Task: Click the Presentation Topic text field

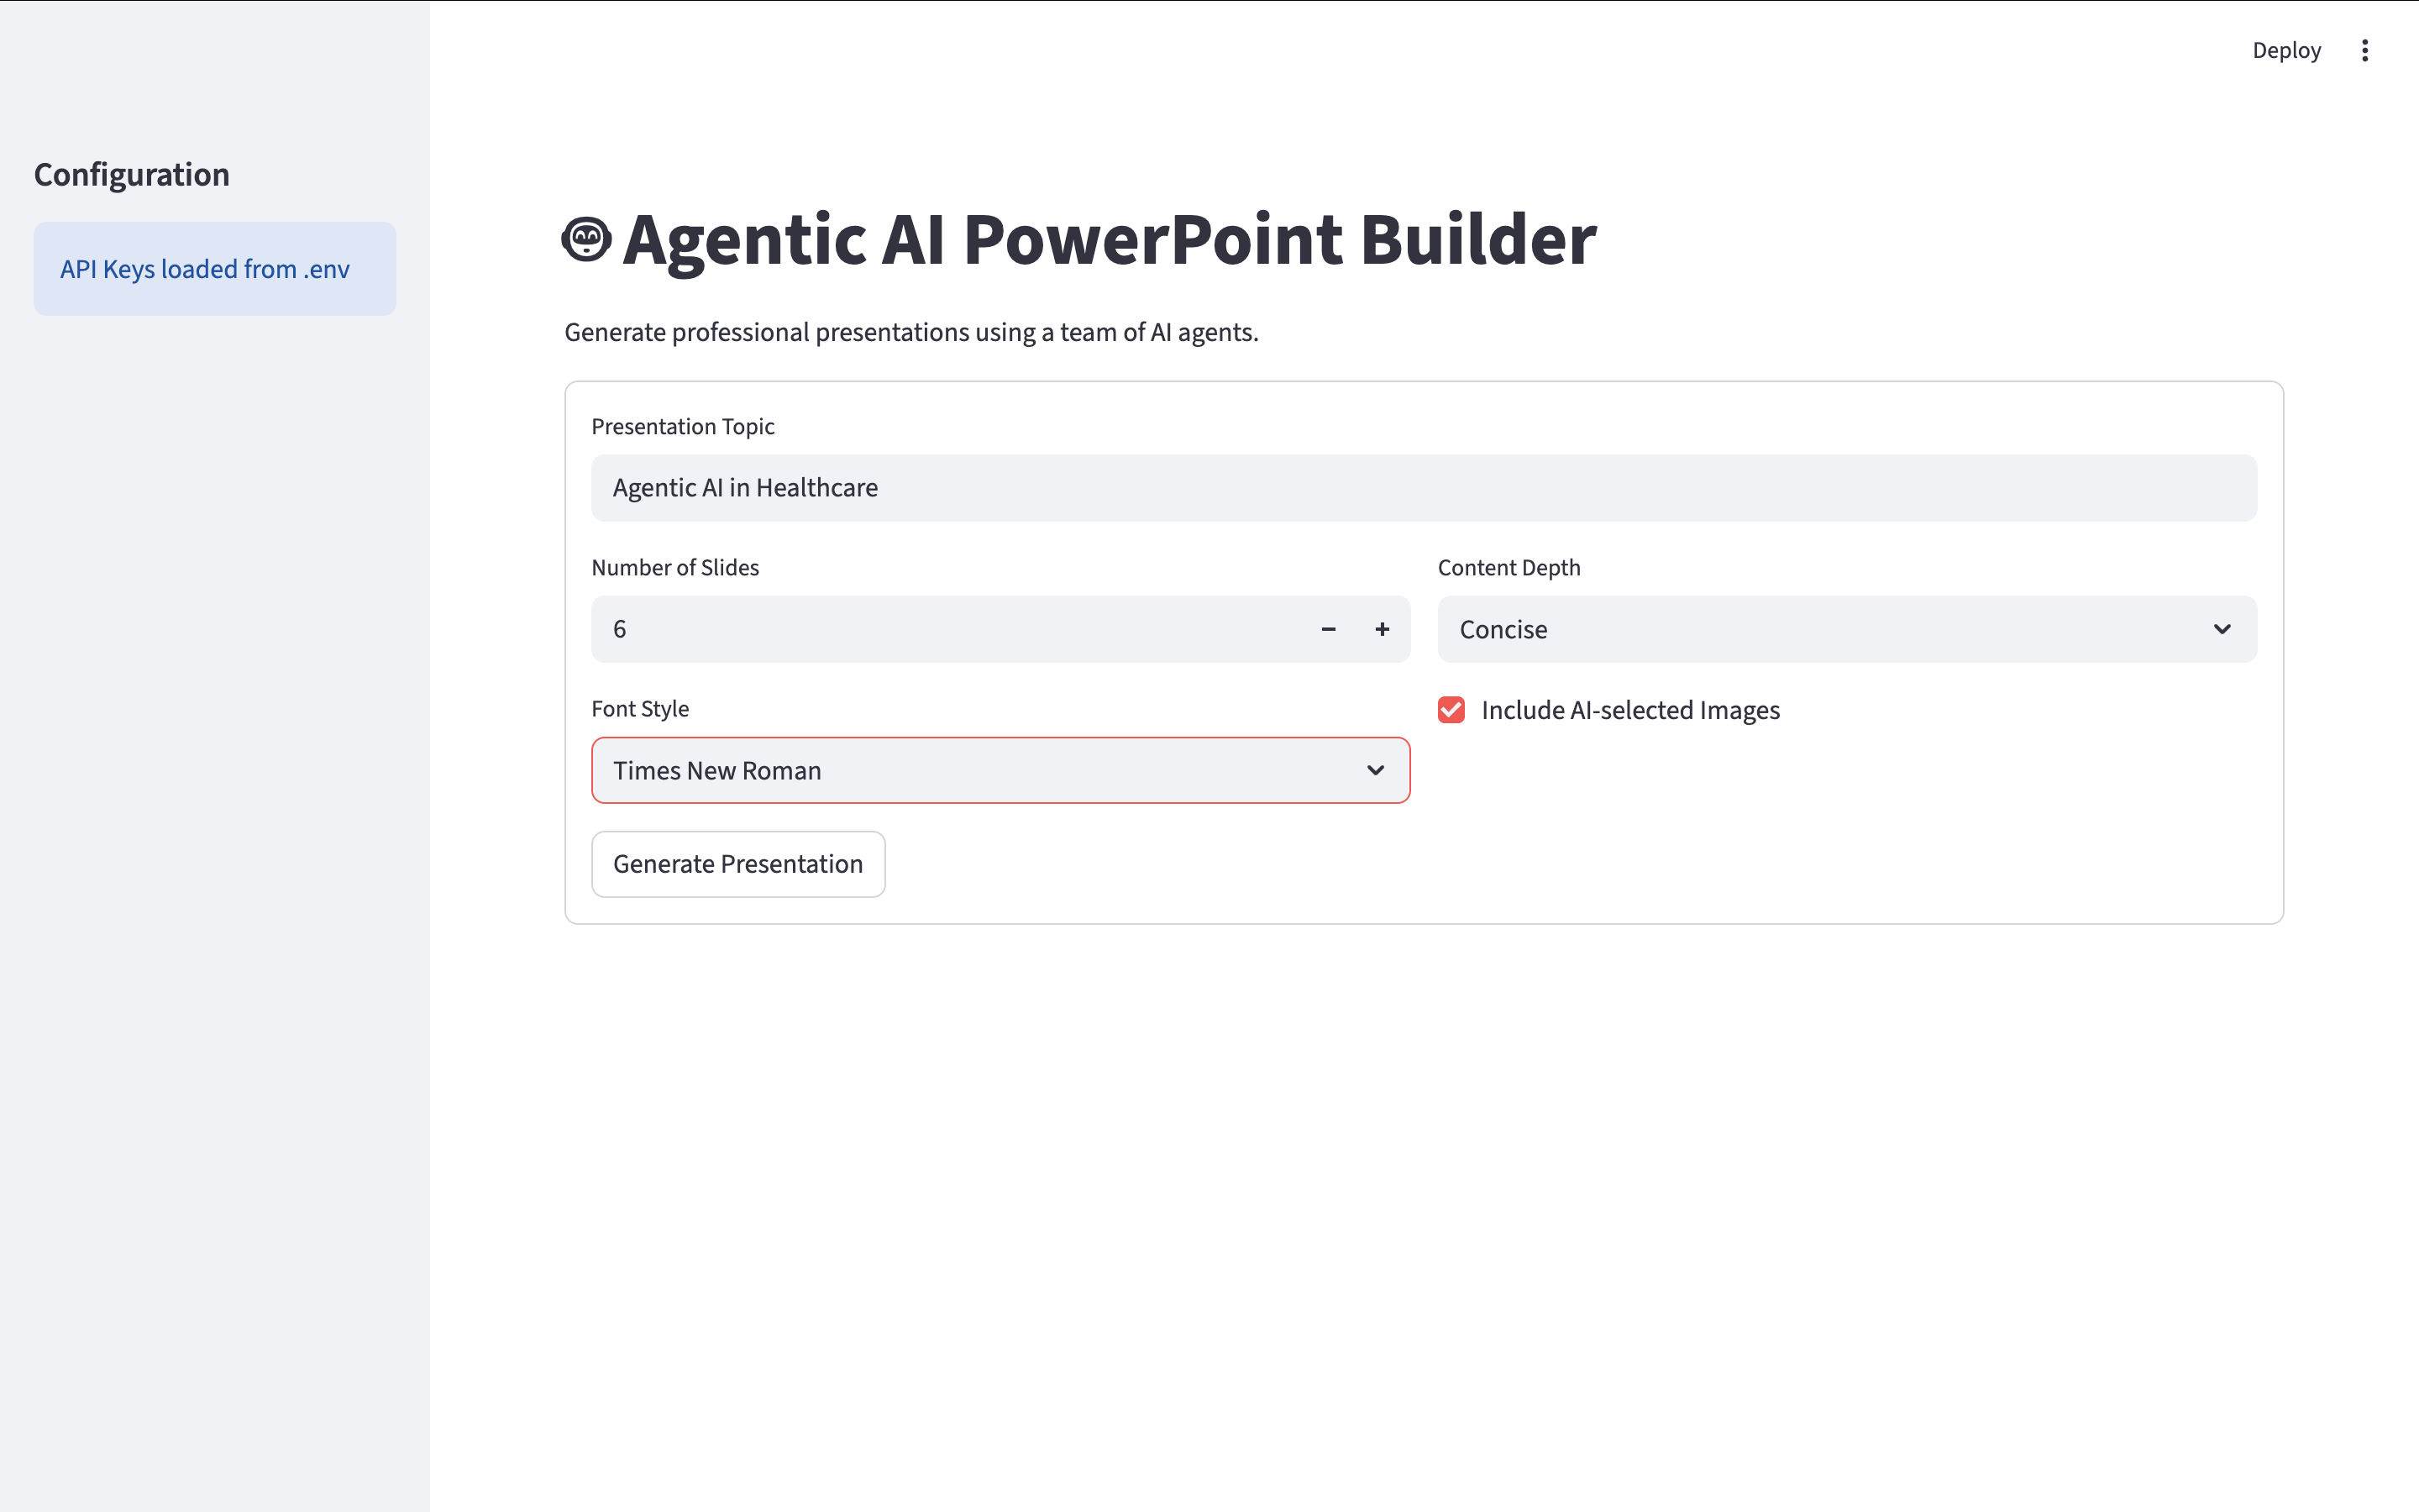Action: point(1422,488)
